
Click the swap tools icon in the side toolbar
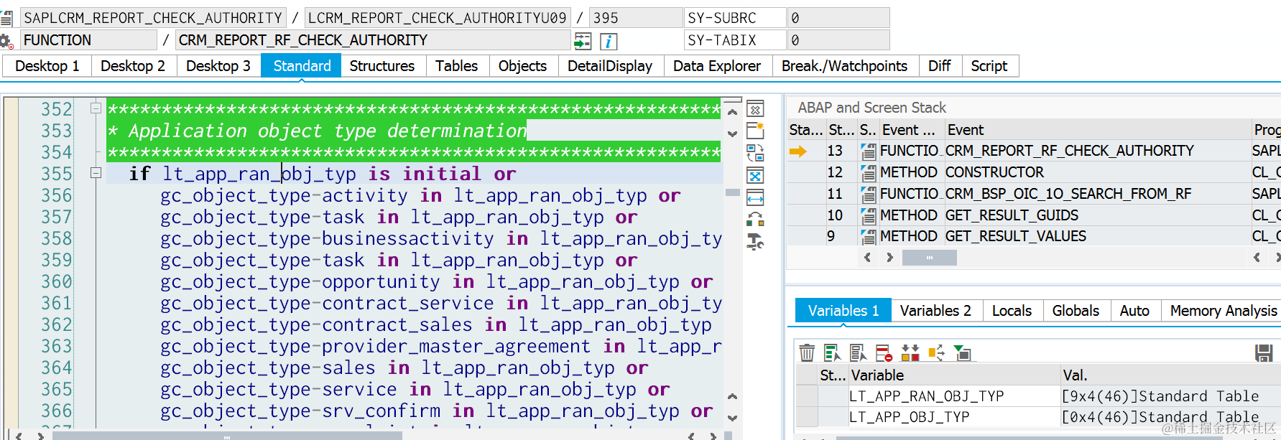coord(755,220)
